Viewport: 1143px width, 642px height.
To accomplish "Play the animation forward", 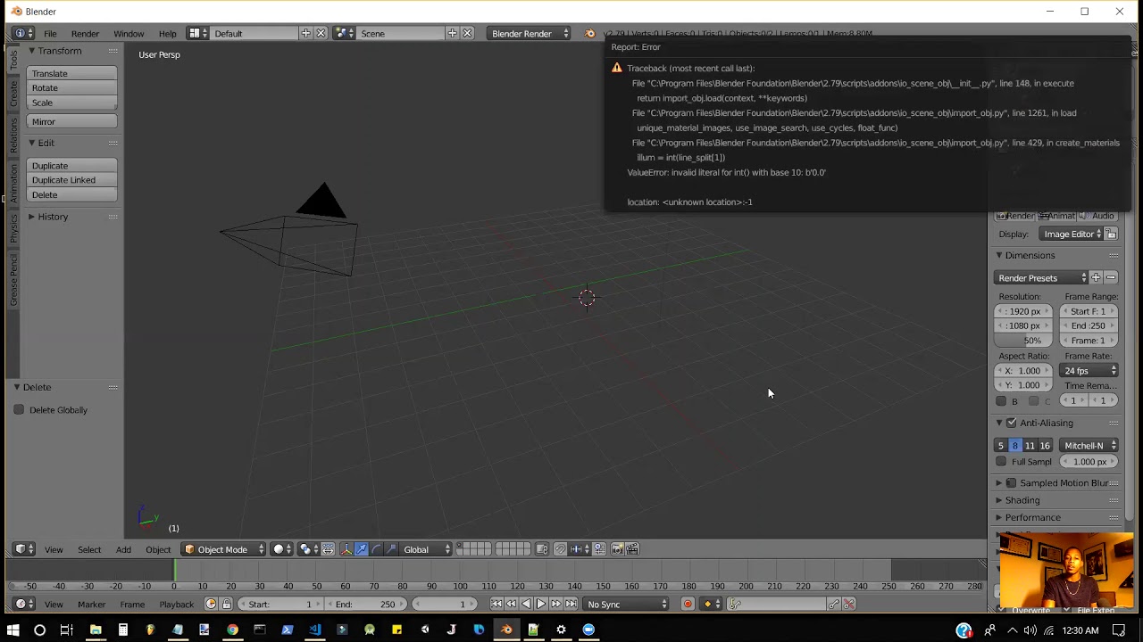I will [541, 605].
